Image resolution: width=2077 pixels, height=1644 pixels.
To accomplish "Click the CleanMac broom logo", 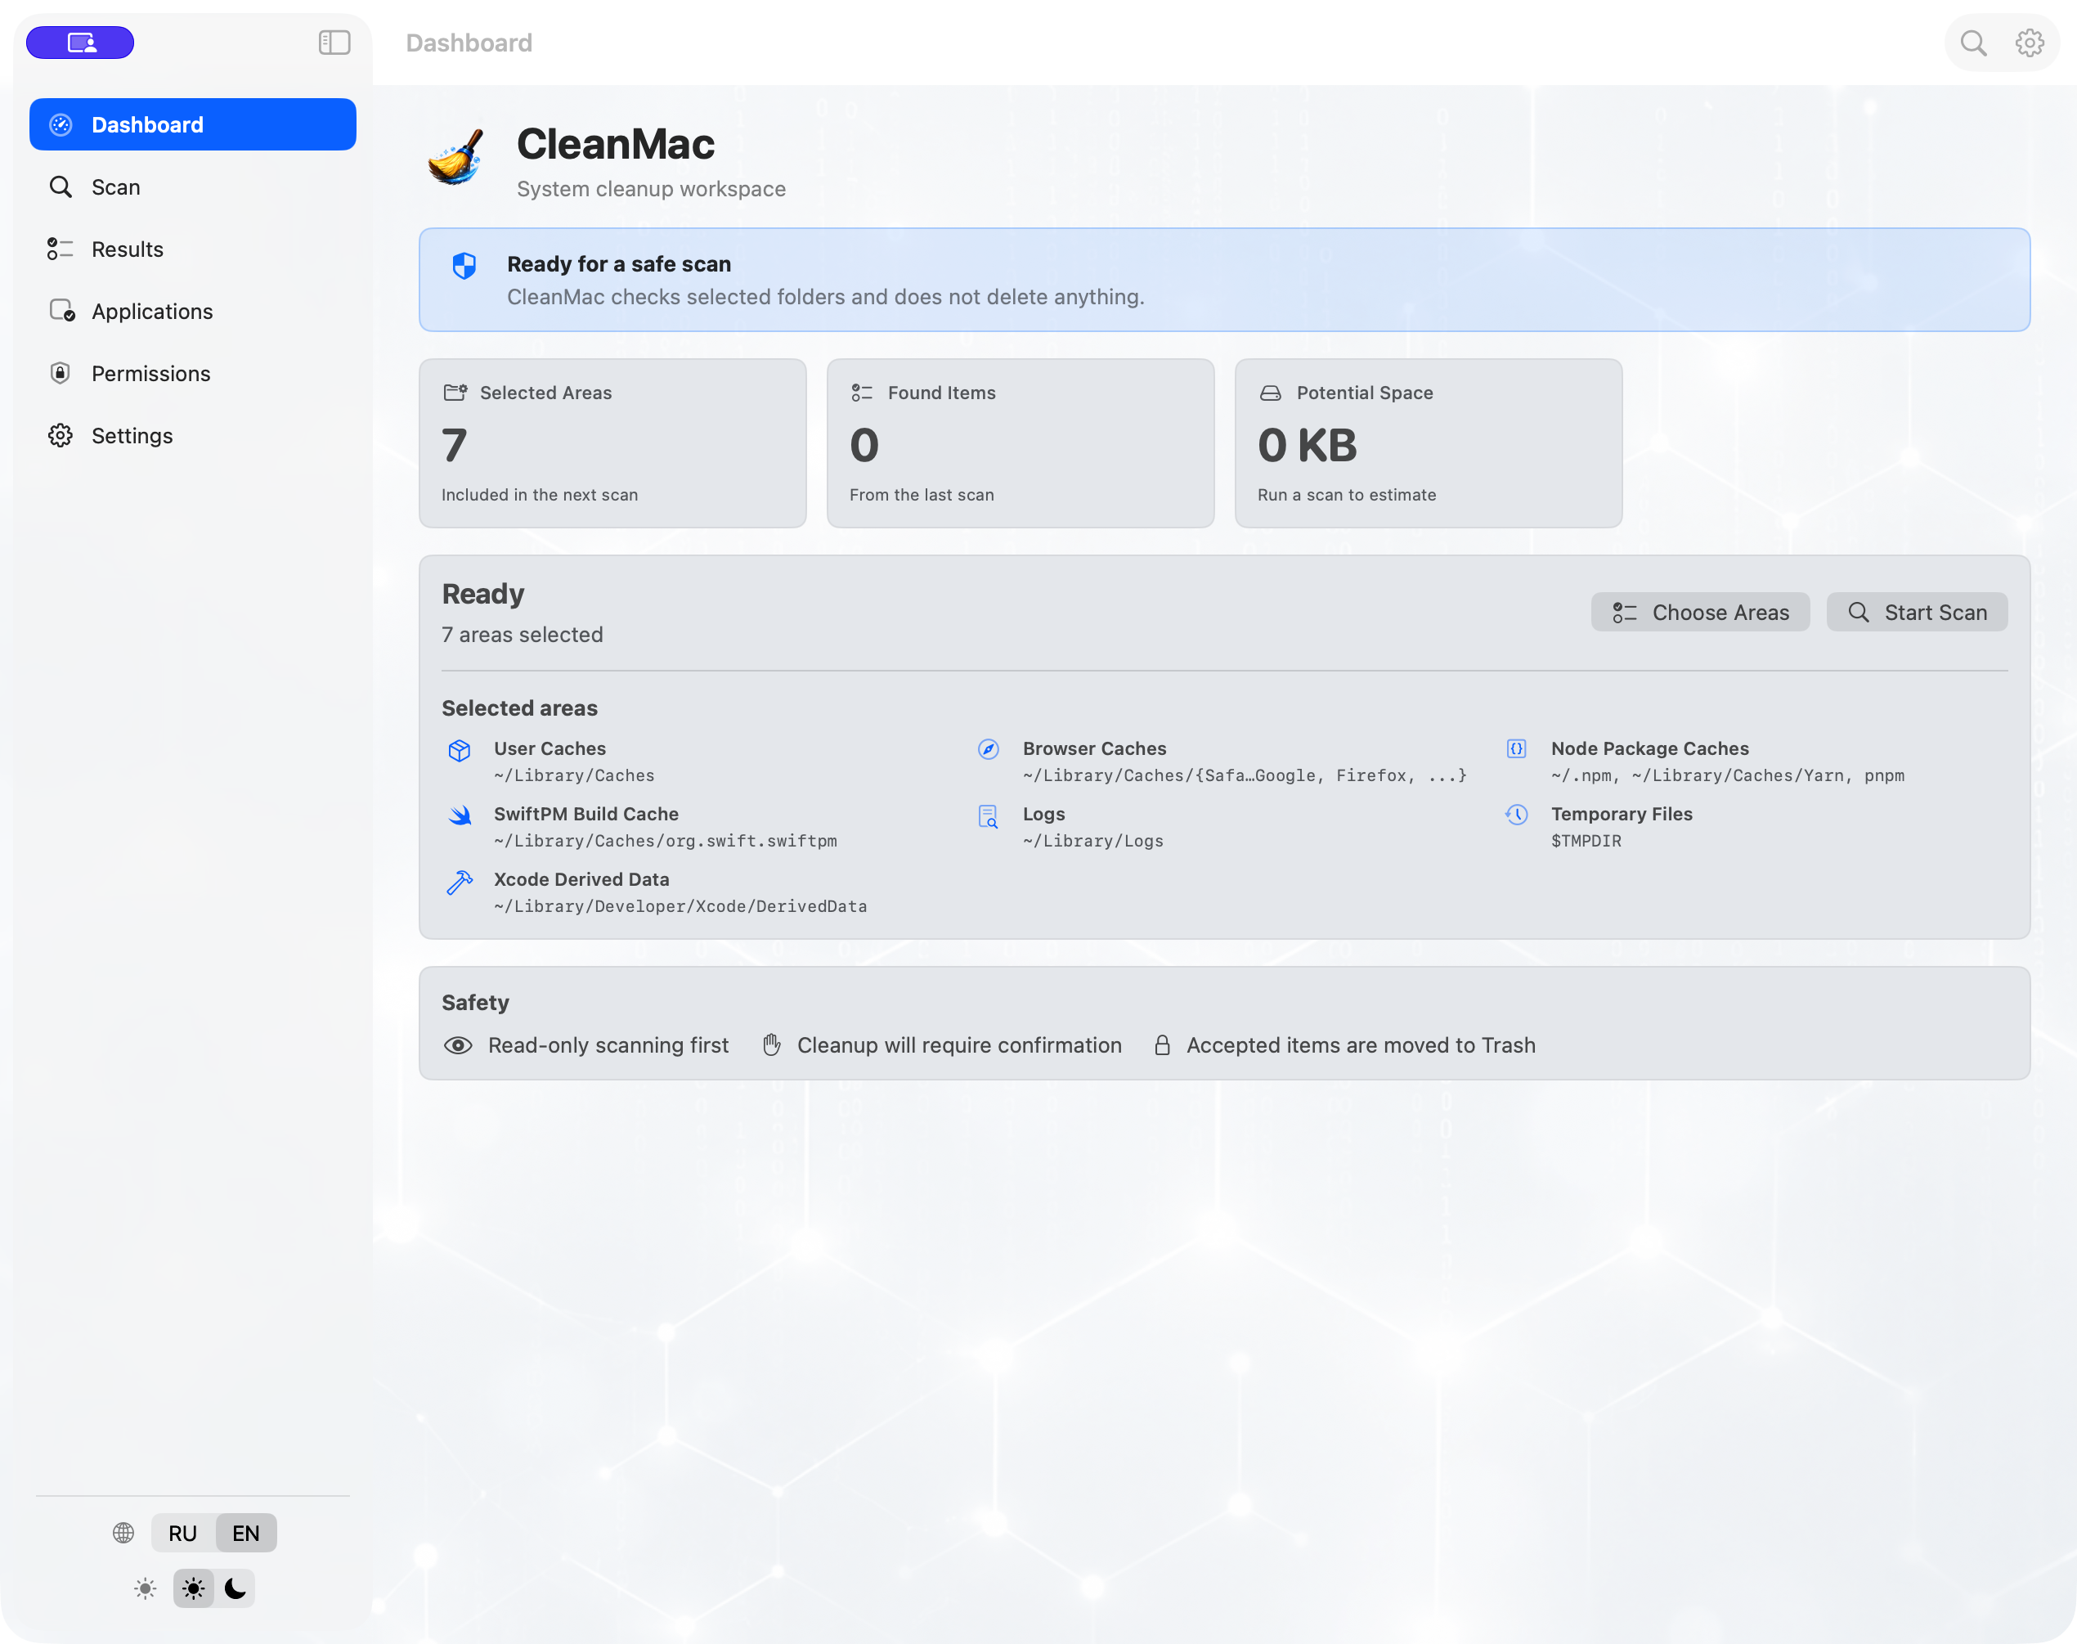I will pos(457,156).
